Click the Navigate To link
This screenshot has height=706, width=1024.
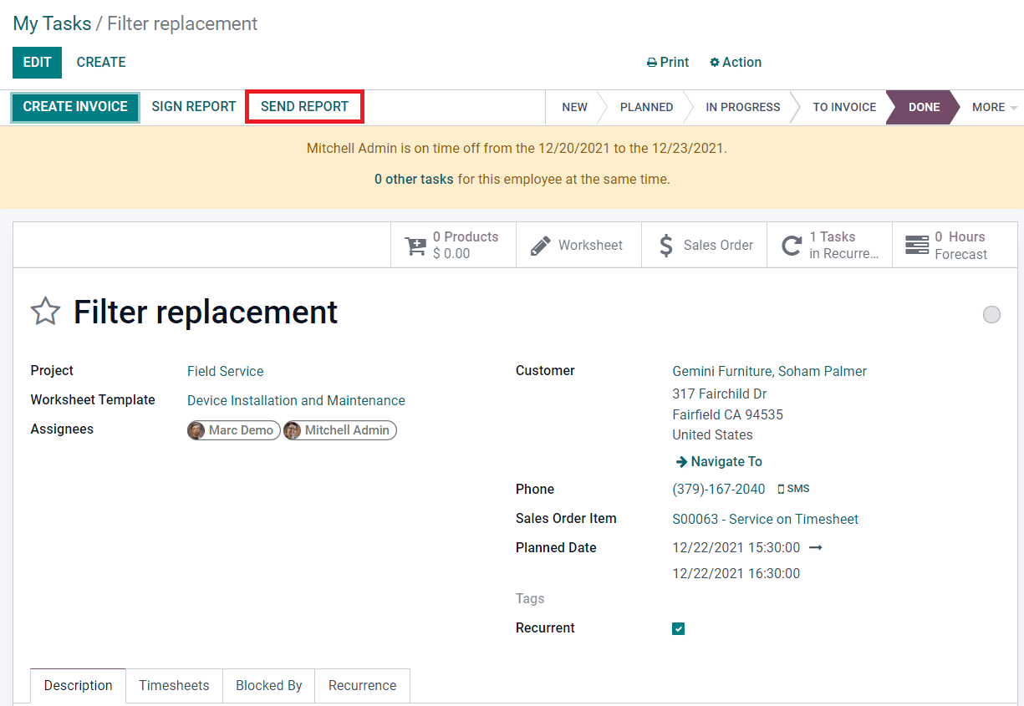click(719, 462)
